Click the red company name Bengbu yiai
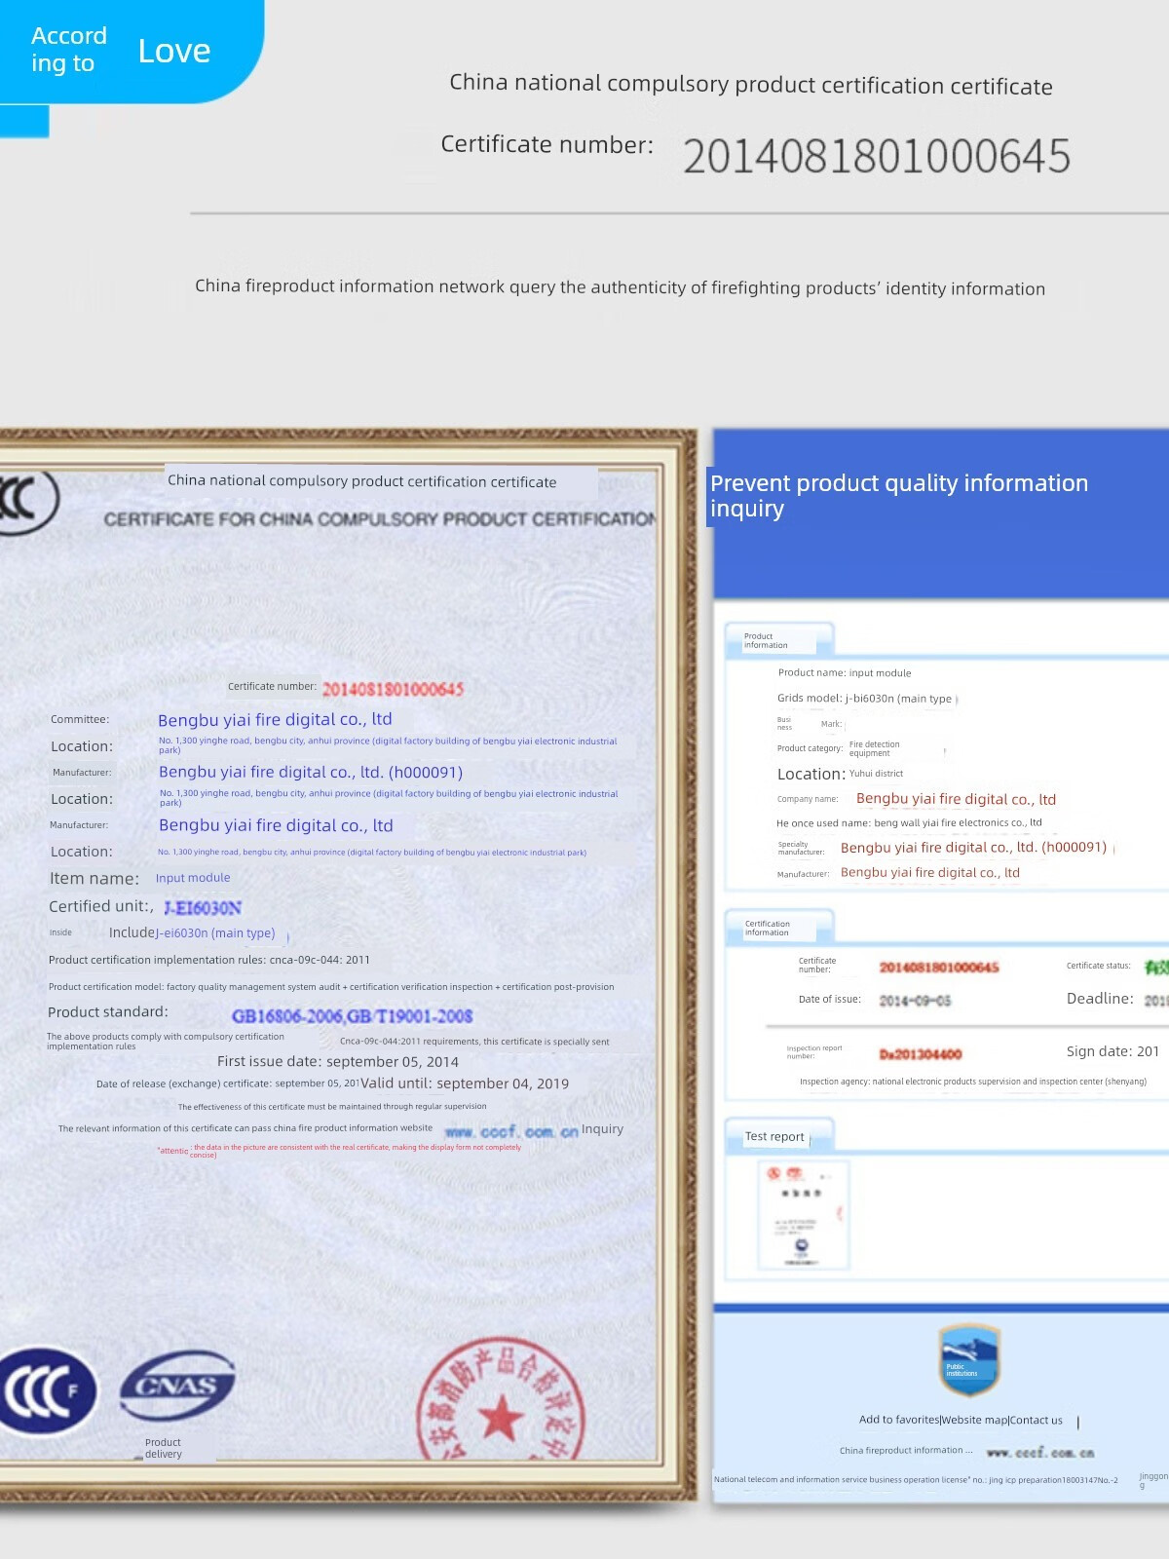 click(x=955, y=799)
